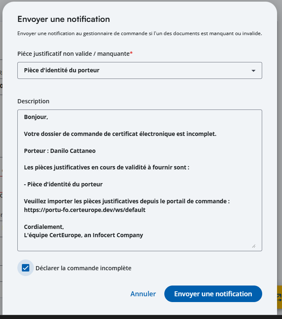Cancel with the 'Annuler' link

click(143, 294)
